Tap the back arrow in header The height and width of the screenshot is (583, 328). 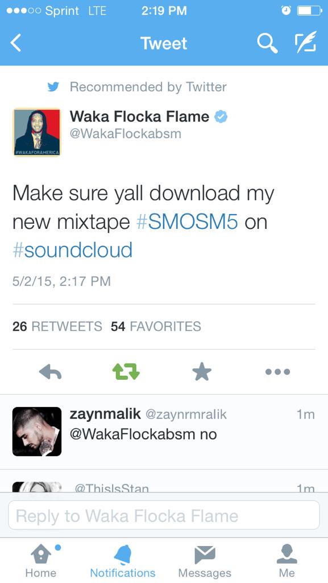coord(16,43)
